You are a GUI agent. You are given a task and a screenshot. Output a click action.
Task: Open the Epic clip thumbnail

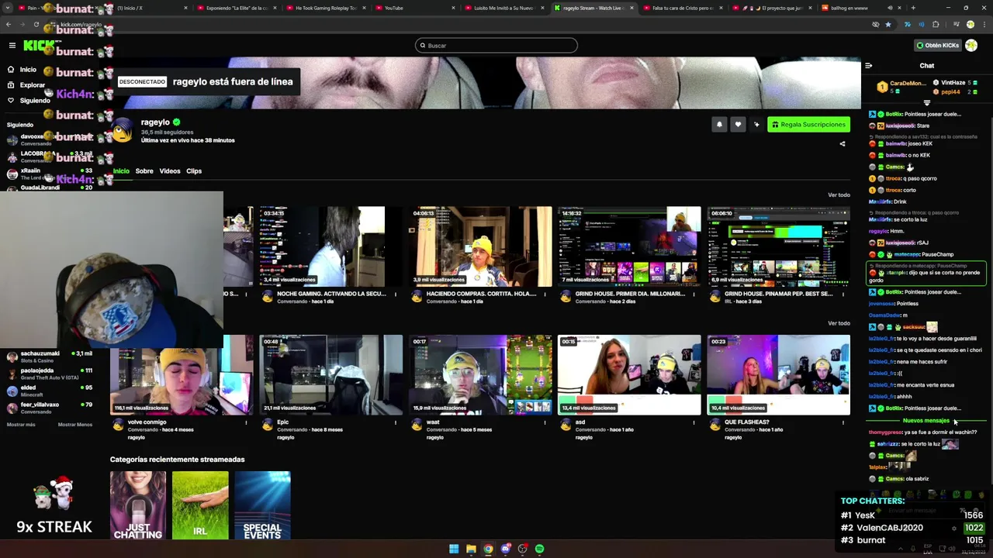click(x=331, y=375)
